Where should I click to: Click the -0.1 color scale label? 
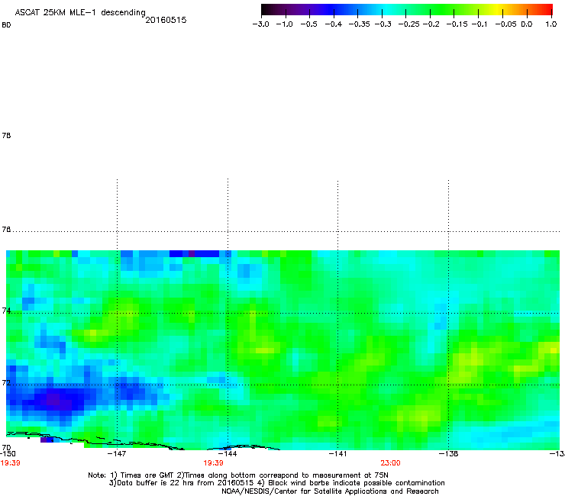point(479,24)
